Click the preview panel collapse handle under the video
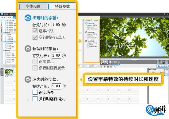The width and height of the screenshot is (169, 119). pyautogui.click(x=134, y=60)
